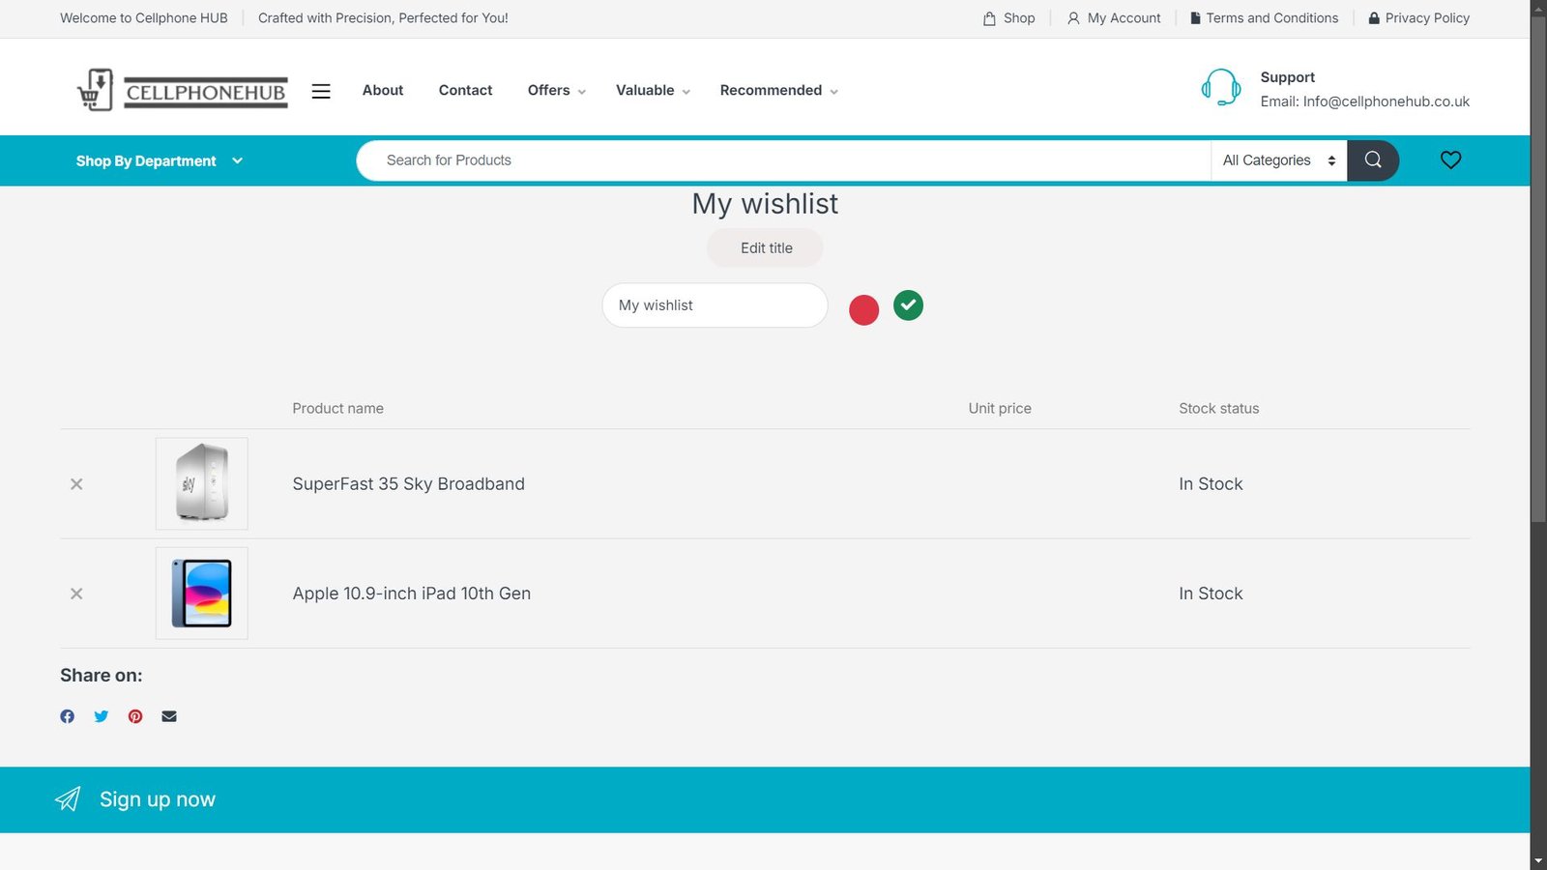Screen dimensions: 1547x870
Task: Open the Contact menu item
Action: [465, 90]
